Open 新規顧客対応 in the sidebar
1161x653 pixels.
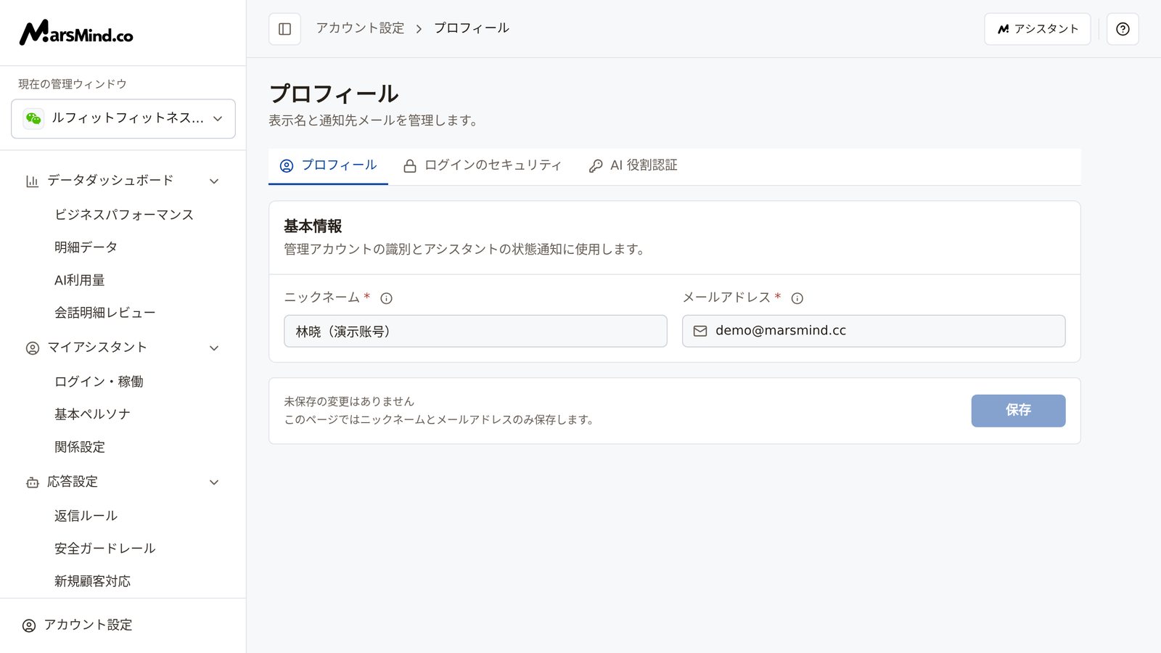(x=92, y=581)
